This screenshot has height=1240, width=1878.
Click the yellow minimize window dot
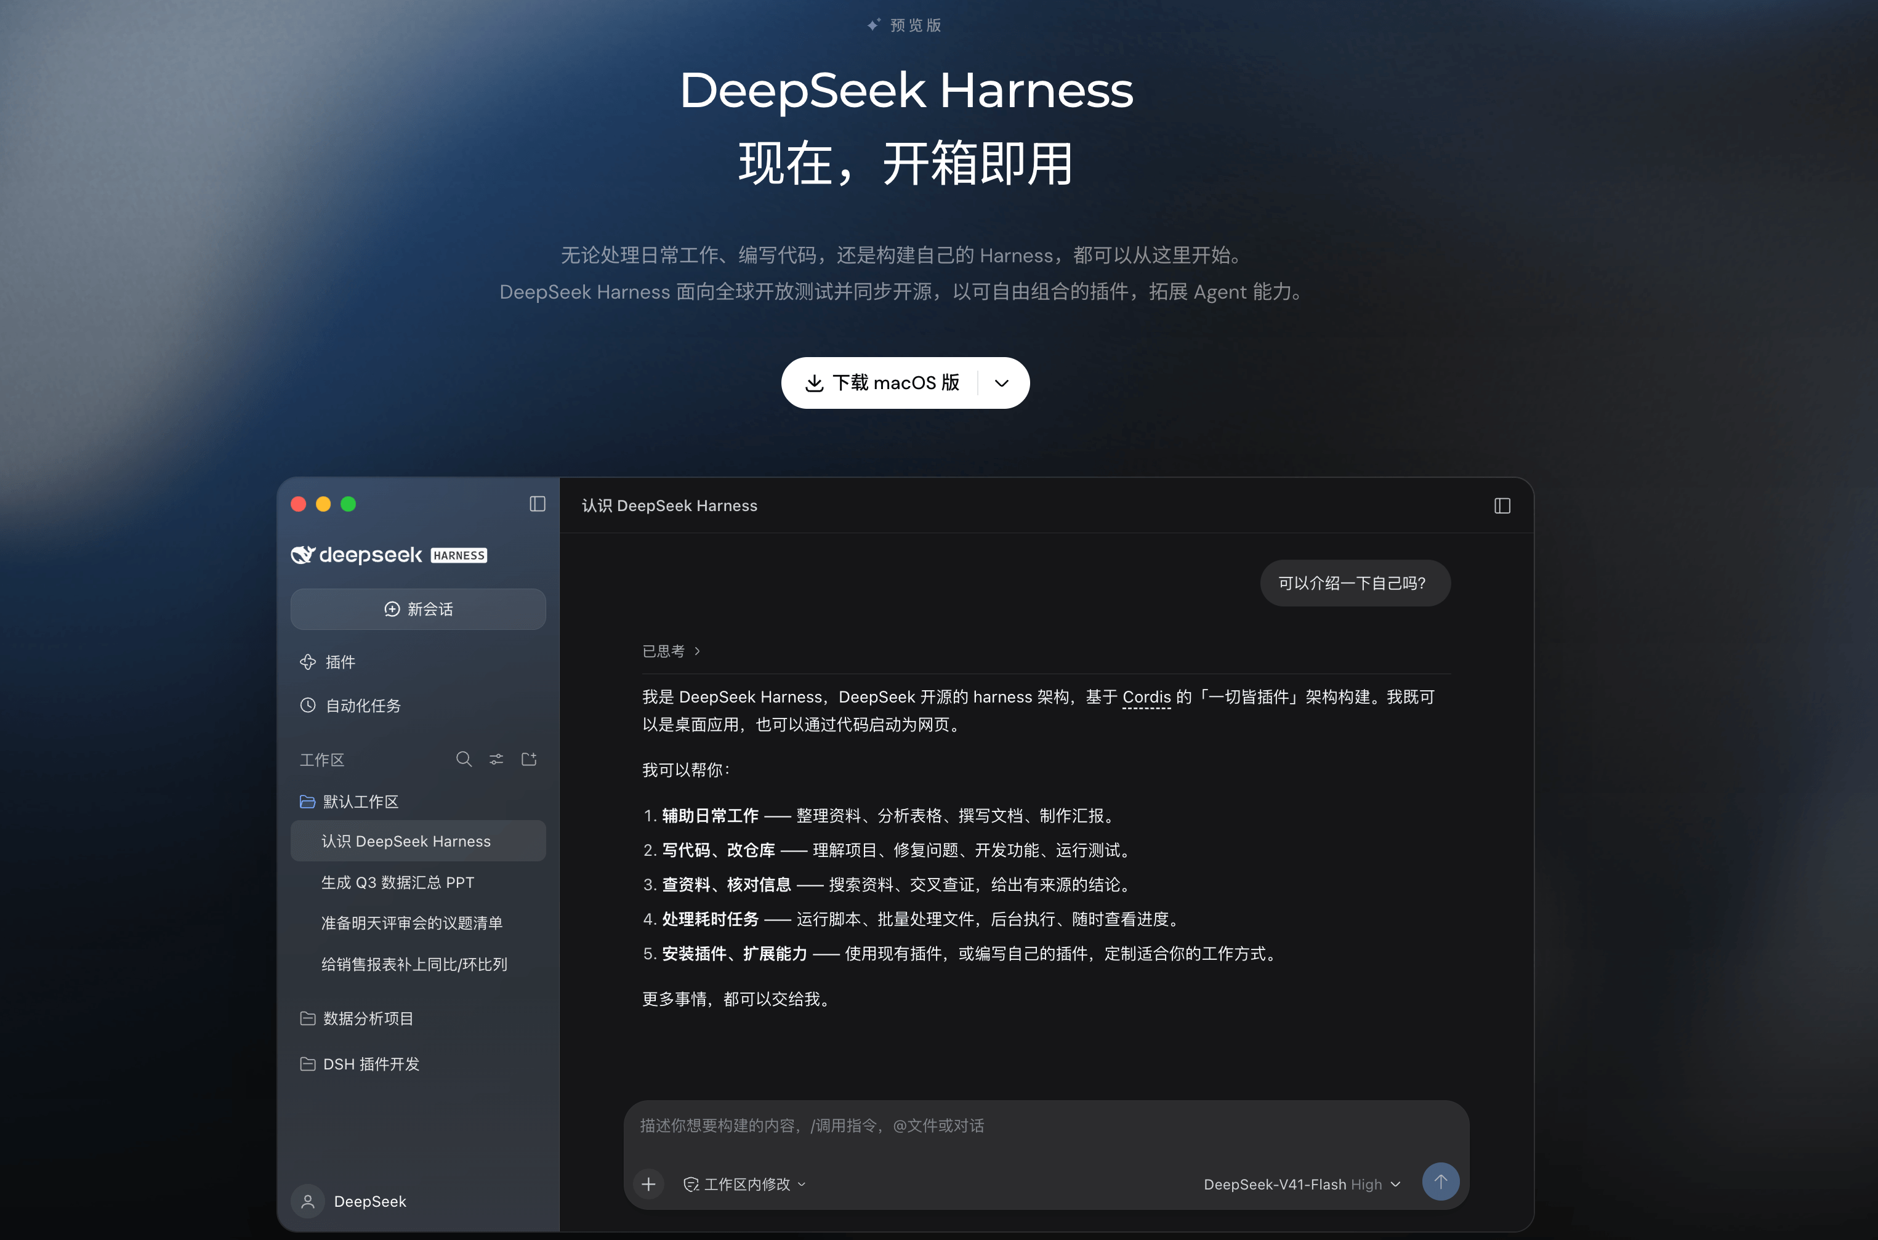[x=323, y=504]
